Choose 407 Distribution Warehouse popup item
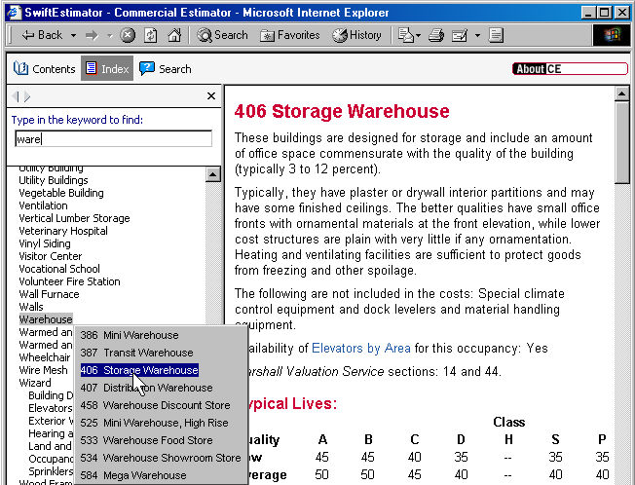Viewport: 635px width, 485px height. click(x=146, y=388)
